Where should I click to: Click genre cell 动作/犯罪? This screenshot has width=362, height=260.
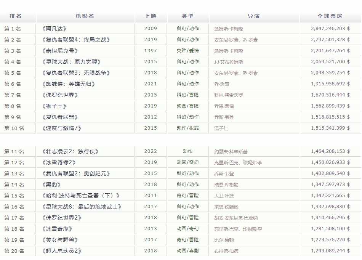coord(188,128)
